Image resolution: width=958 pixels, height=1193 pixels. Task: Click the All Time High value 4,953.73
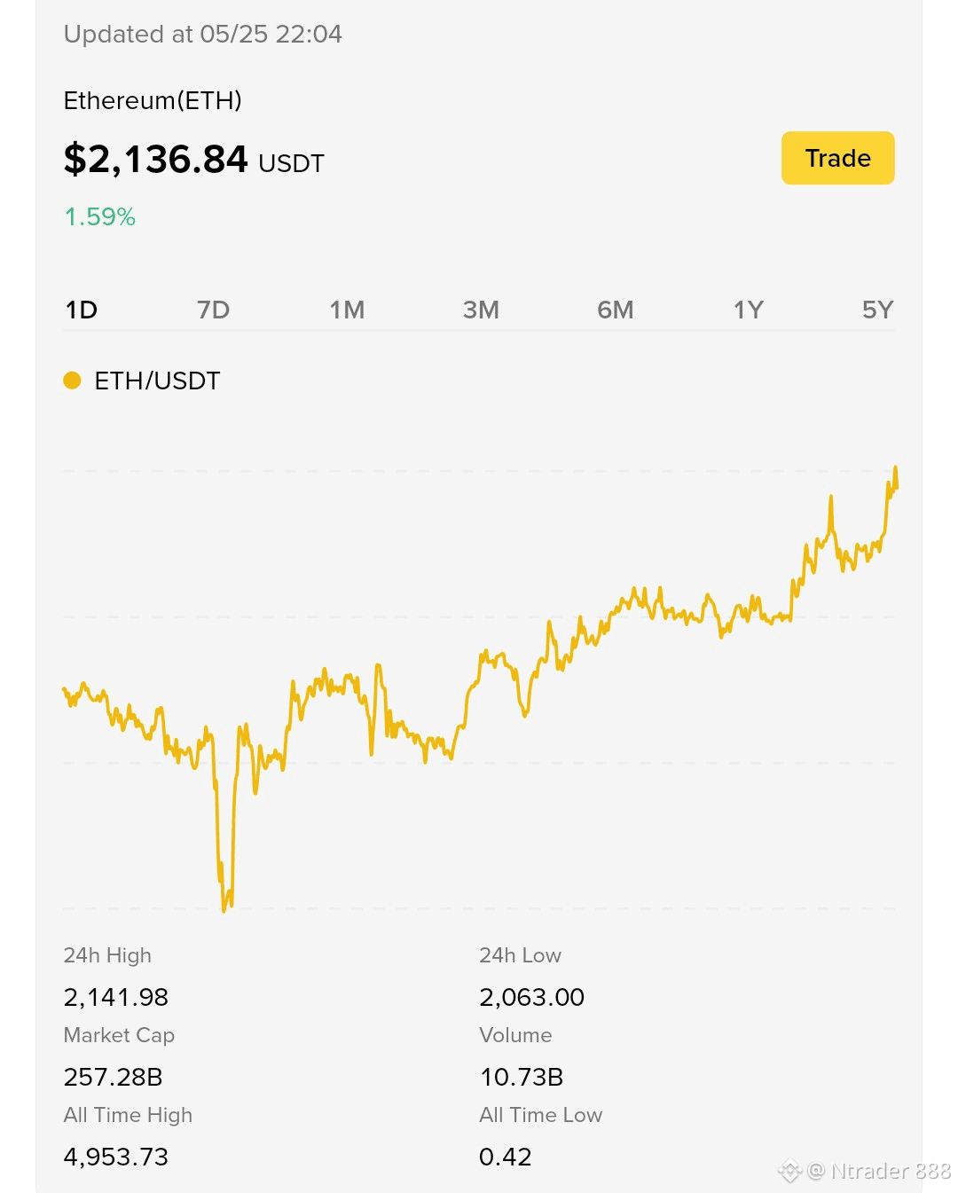click(x=116, y=1157)
